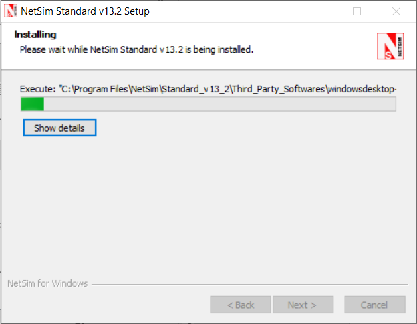Click the separator line beside 'NetSim for Windows'
Viewport: 417px width, 324px height.
click(249, 284)
